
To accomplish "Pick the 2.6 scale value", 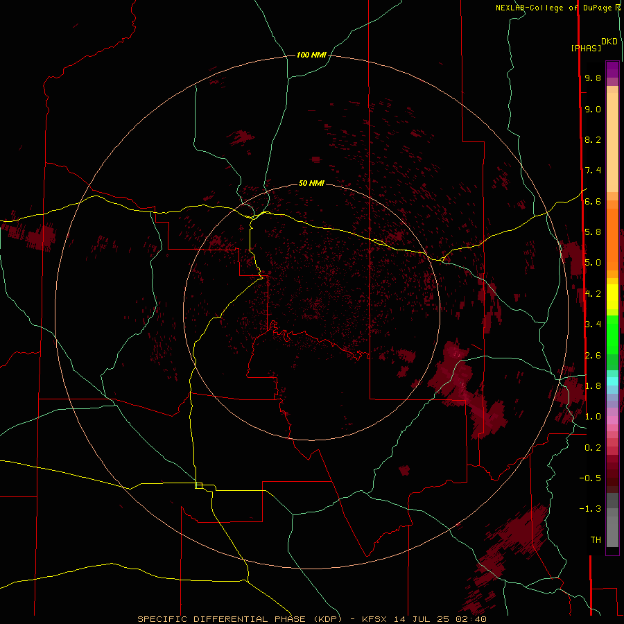I will (x=593, y=356).
